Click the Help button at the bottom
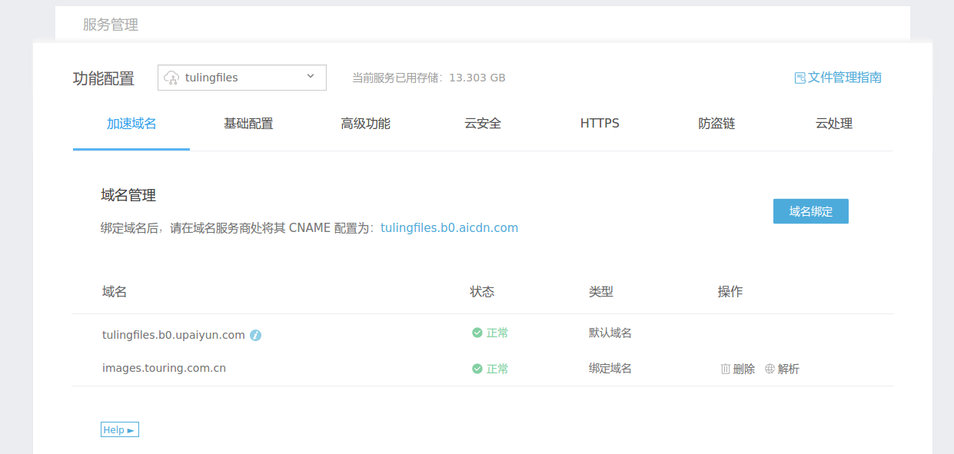This screenshot has height=454, width=954. [x=119, y=429]
